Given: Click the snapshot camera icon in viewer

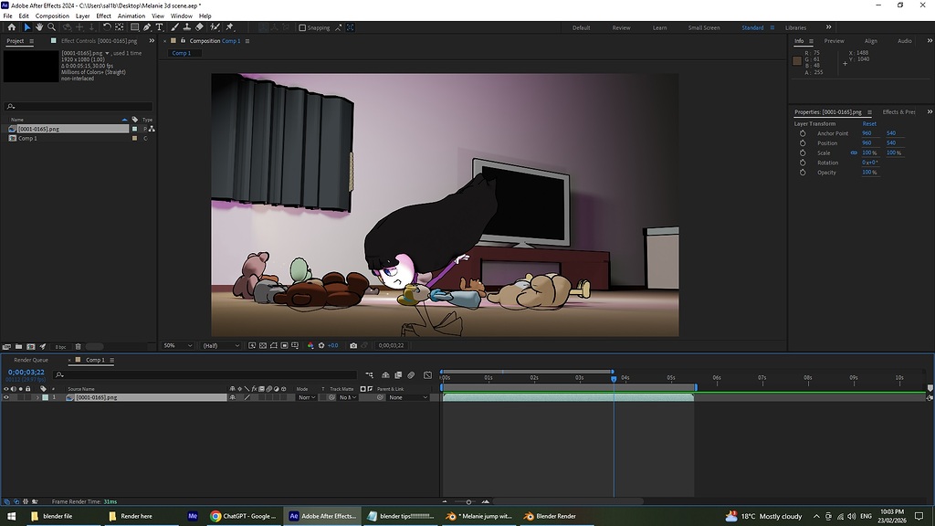Looking at the screenshot, I should point(353,345).
